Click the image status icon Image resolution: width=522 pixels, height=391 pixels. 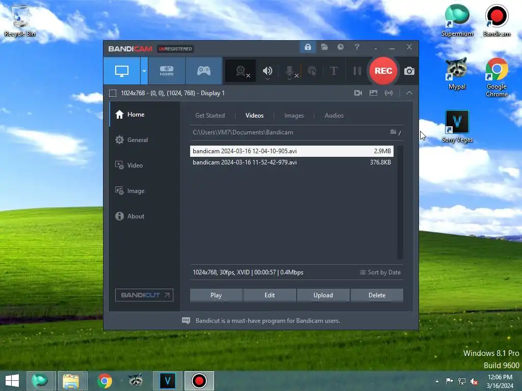(373, 93)
